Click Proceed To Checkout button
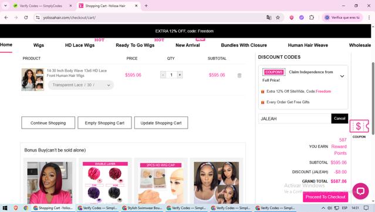This screenshot has height=212, width=375. (x=325, y=197)
